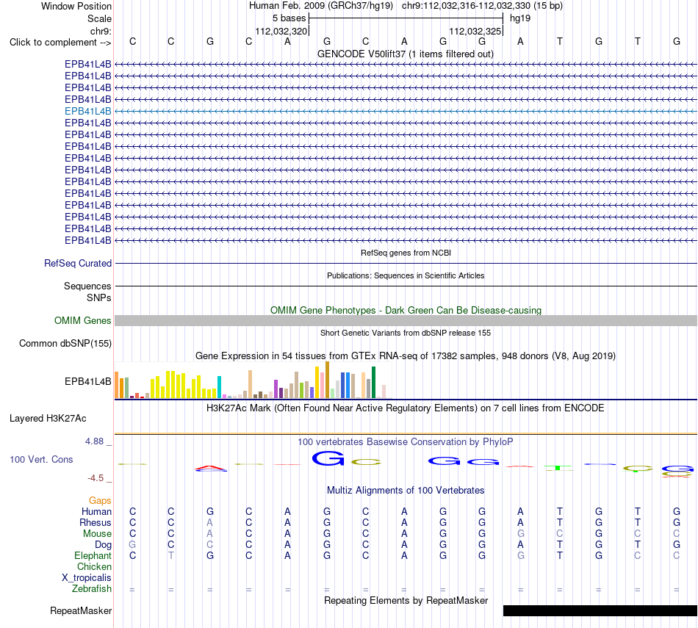Click the 'Scale' label at top left
The height and width of the screenshot is (628, 698).
(99, 18)
